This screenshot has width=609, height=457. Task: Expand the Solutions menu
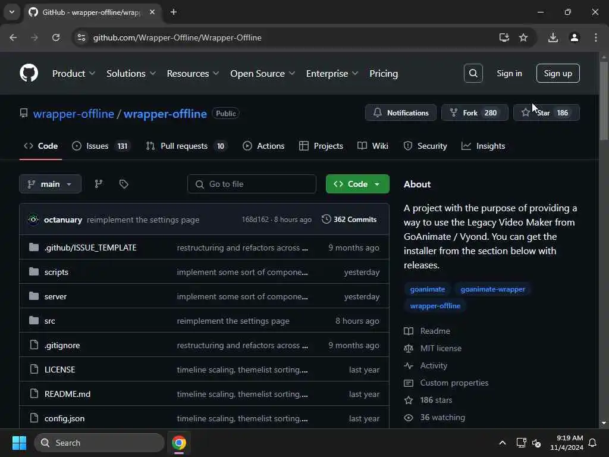131,73
